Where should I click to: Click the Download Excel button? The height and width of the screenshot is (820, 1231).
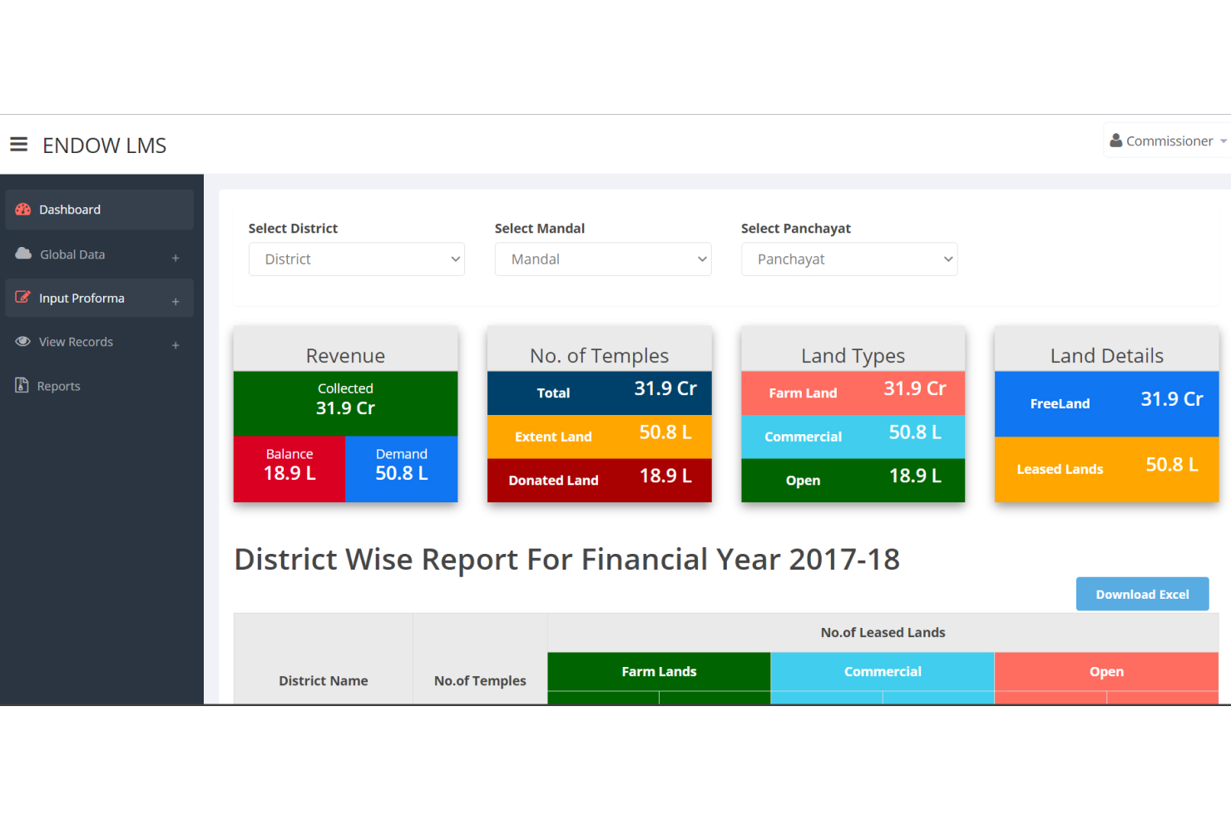point(1142,594)
